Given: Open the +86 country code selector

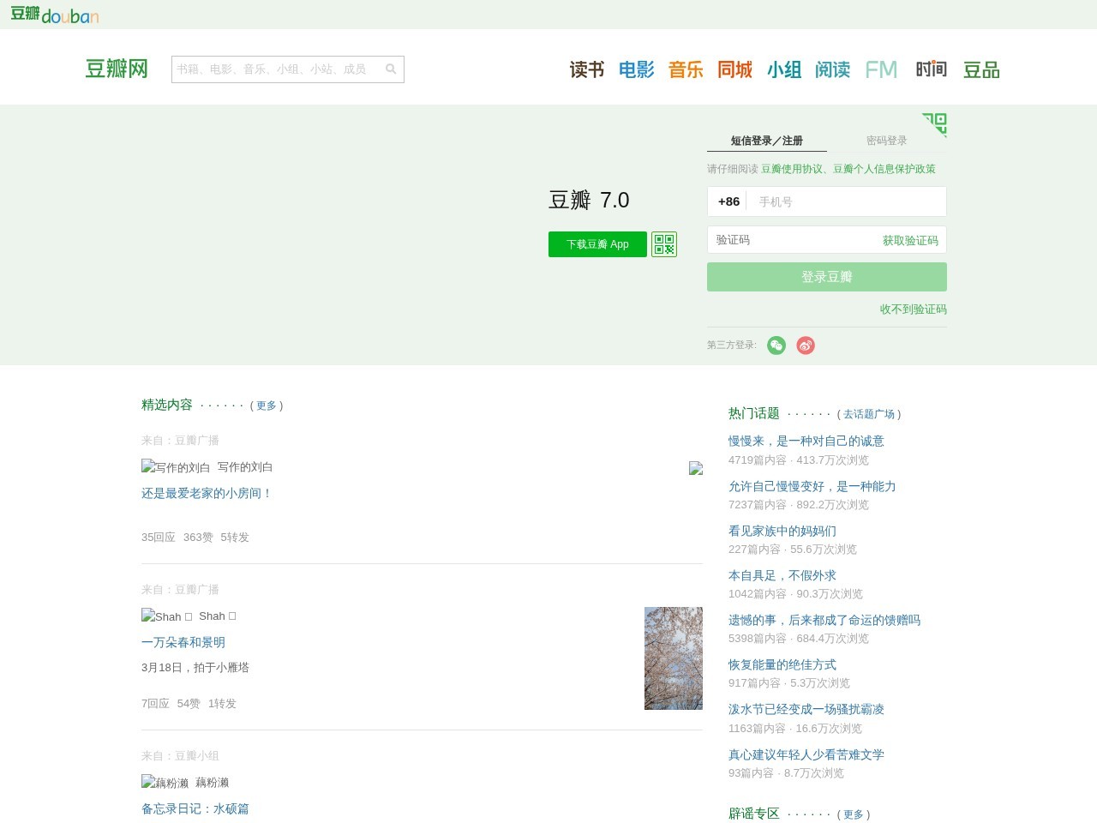Looking at the screenshot, I should 728,201.
